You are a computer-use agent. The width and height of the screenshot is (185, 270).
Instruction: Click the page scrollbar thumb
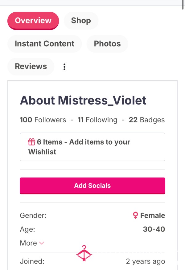183,5
